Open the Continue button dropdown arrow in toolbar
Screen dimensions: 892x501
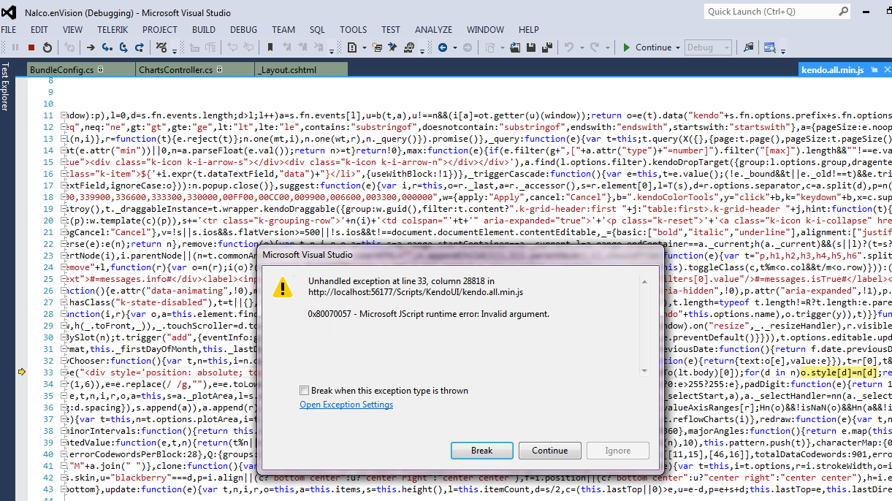677,48
